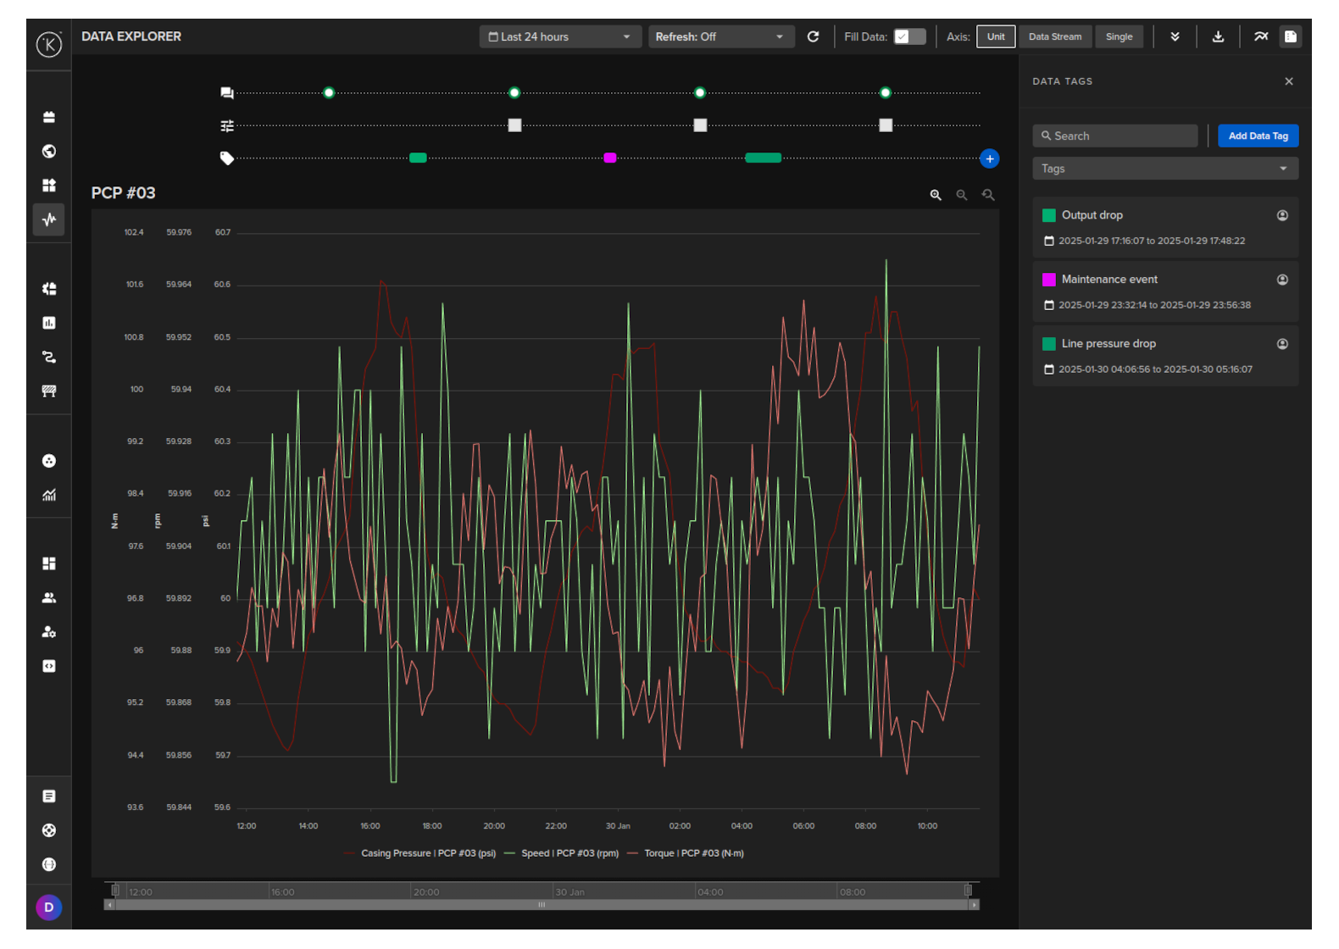Click the zoom in magnifier above chart
Image resolution: width=1339 pixels, height=949 pixels.
[x=936, y=195]
